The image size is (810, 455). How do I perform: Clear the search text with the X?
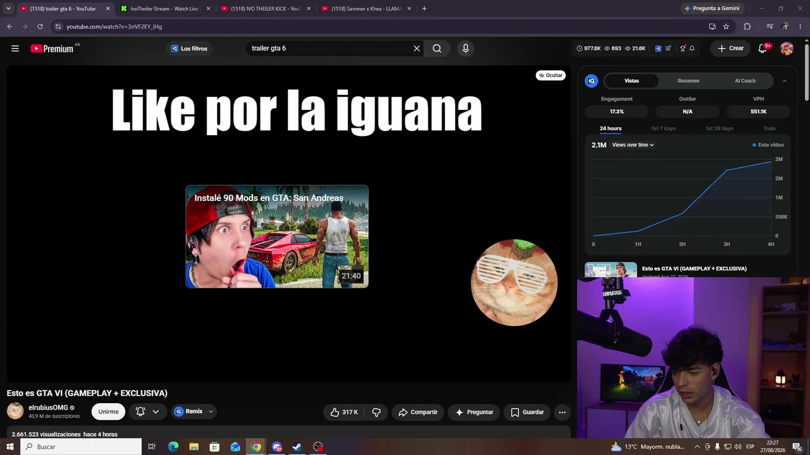416,49
